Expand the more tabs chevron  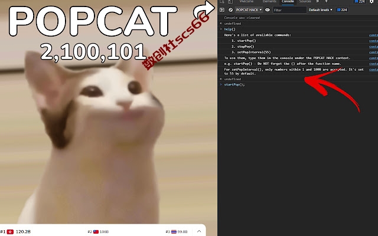point(318,1)
